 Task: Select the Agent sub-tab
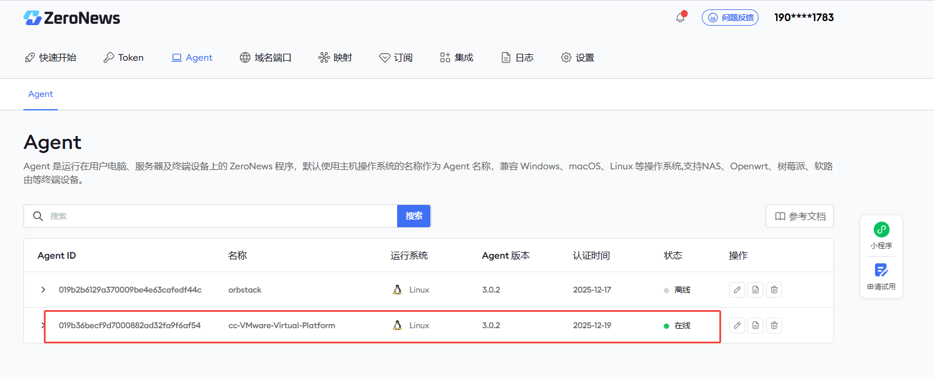coord(40,94)
